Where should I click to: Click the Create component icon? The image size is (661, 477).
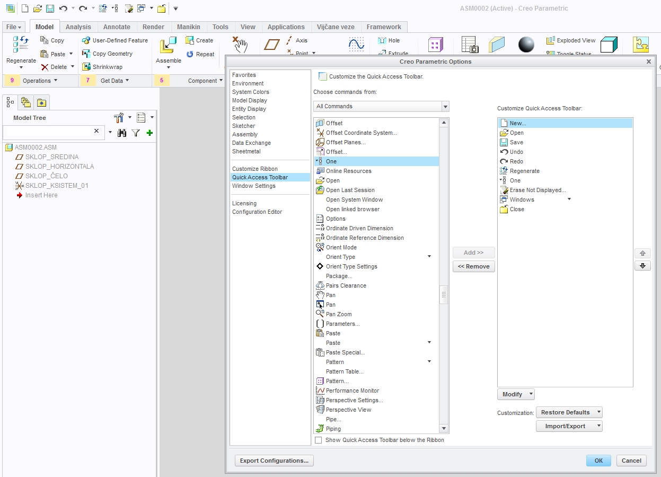click(x=190, y=40)
